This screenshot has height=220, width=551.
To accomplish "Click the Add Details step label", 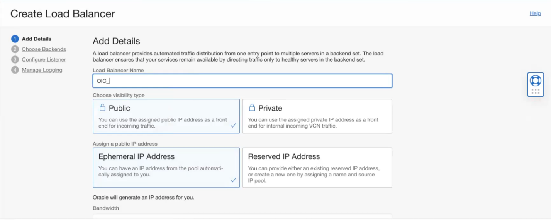I will pyautogui.click(x=36, y=39).
